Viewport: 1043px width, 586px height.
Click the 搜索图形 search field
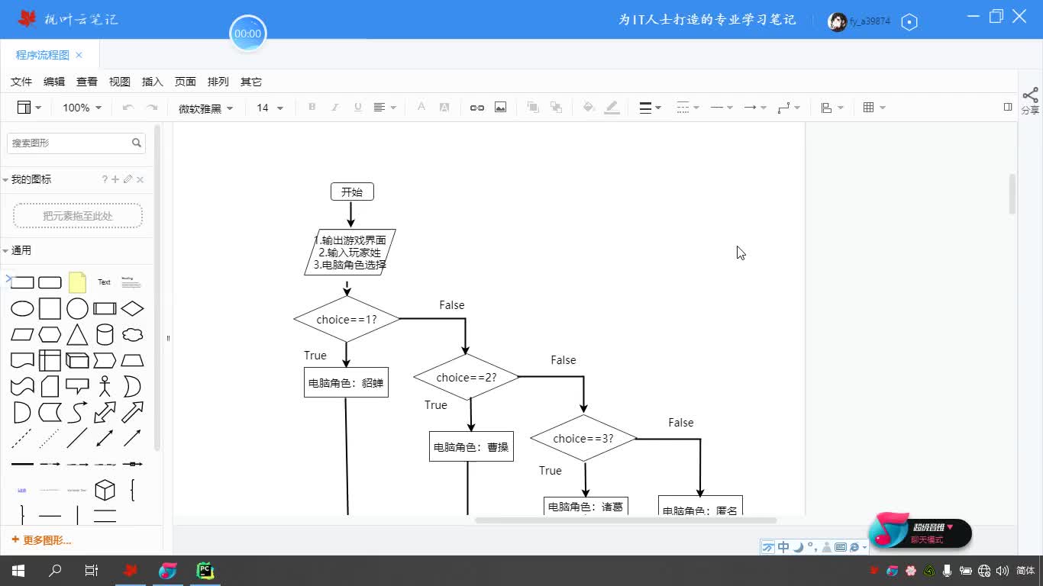click(76, 143)
